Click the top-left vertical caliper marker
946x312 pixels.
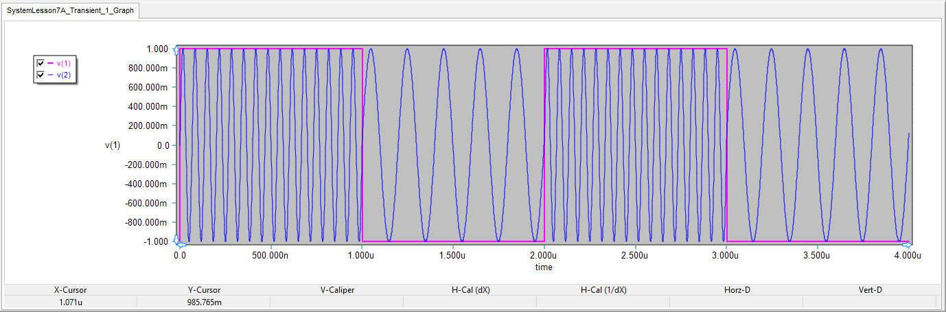tap(176, 50)
